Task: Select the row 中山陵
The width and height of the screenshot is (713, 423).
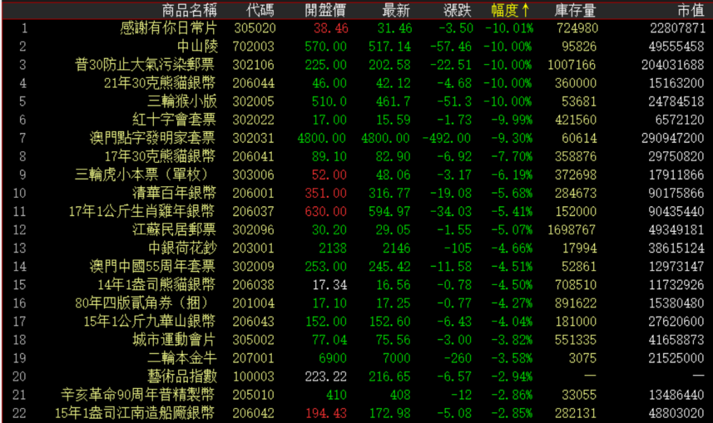Action: point(356,46)
